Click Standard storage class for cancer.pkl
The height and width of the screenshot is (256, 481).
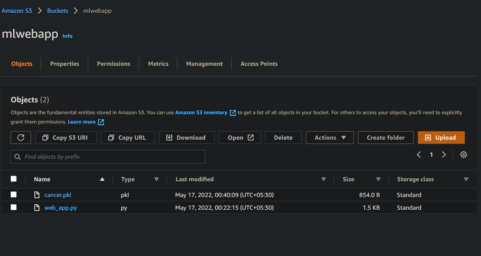(x=409, y=195)
